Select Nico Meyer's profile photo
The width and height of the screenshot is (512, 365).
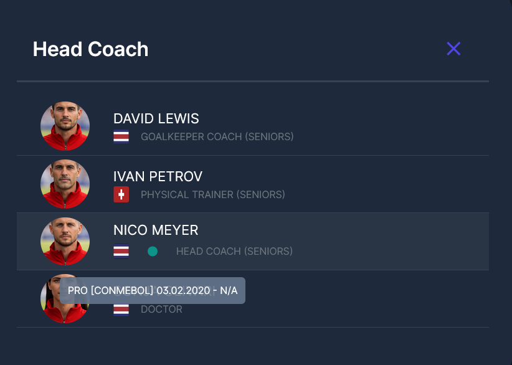tap(65, 241)
